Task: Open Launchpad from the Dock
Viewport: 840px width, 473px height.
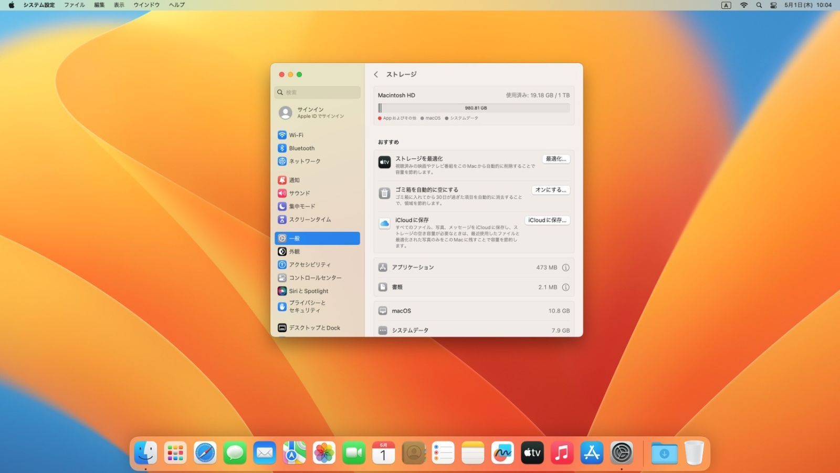Action: [x=175, y=453]
